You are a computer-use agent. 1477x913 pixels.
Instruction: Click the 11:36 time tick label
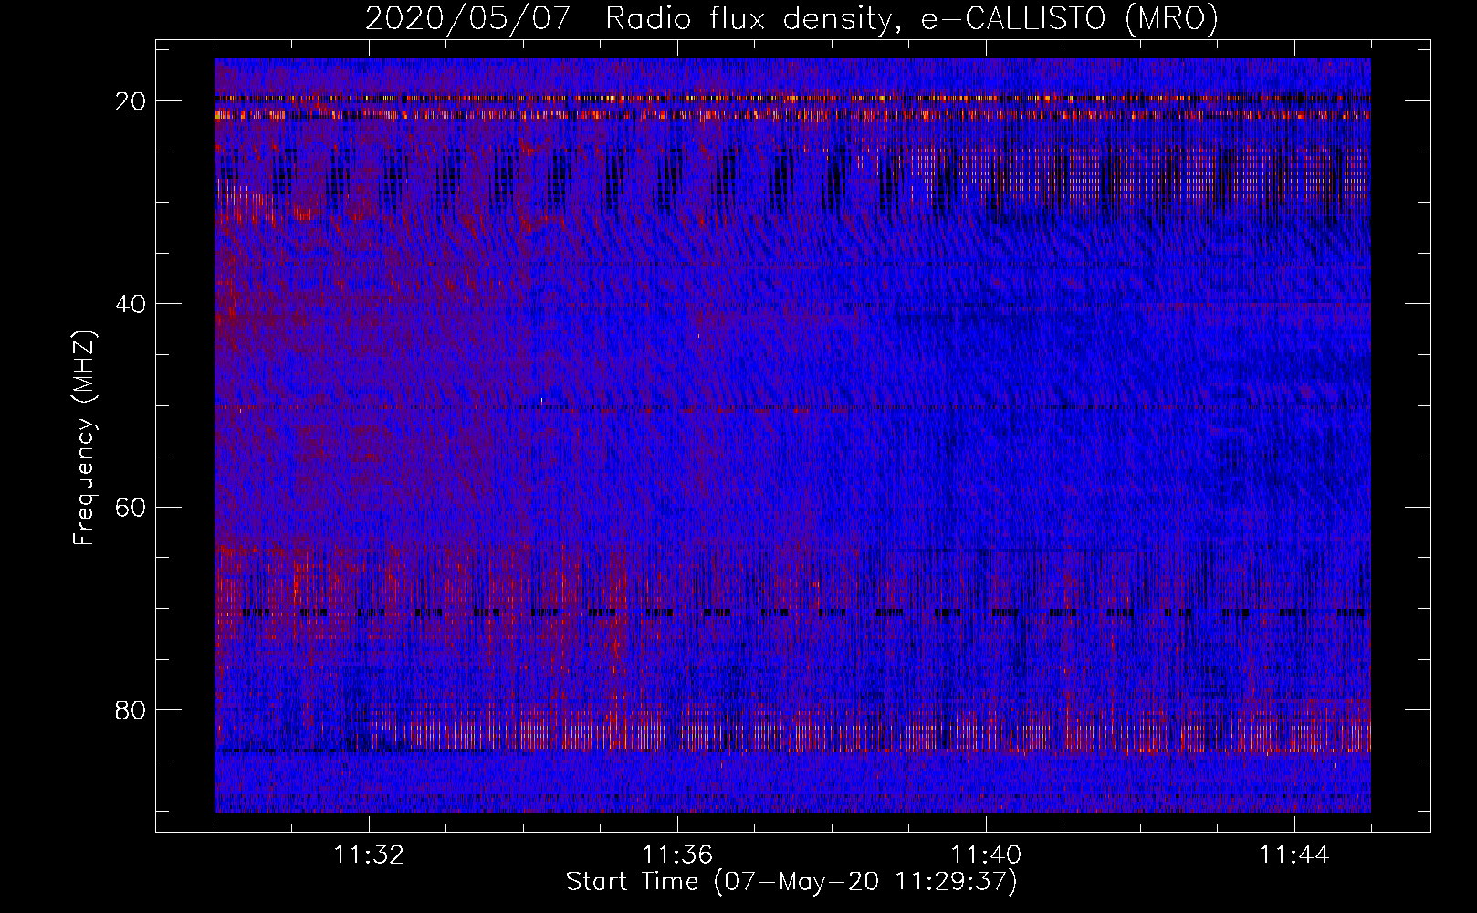tap(677, 855)
